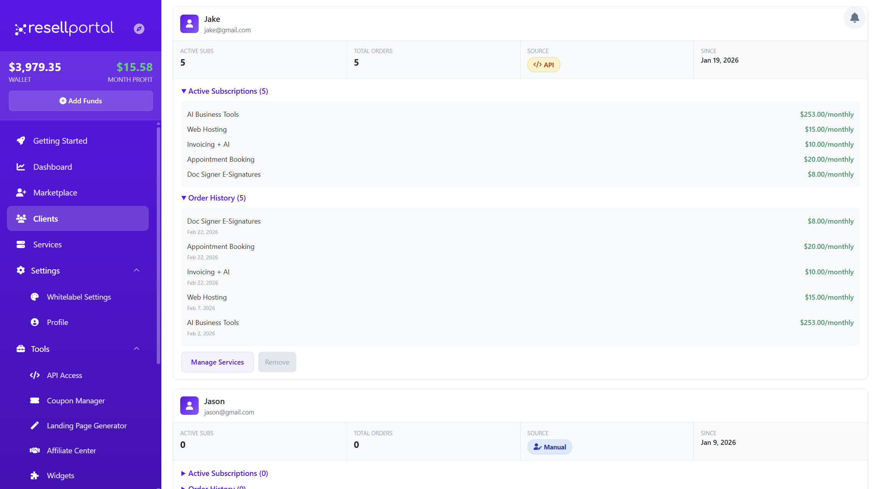The image size is (876, 489).
Task: Click the notification bell icon
Action: (854, 18)
